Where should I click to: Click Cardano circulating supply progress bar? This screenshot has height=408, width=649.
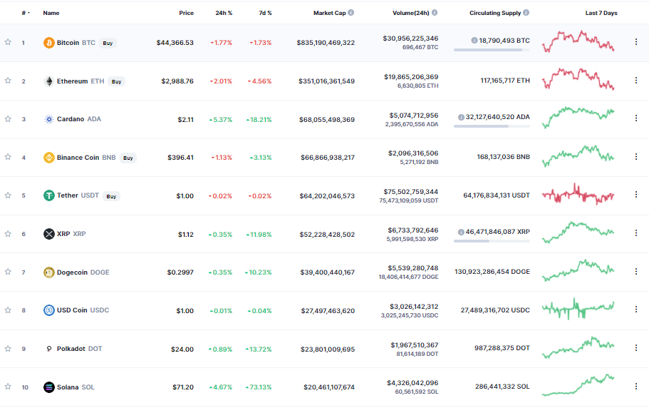(492, 126)
